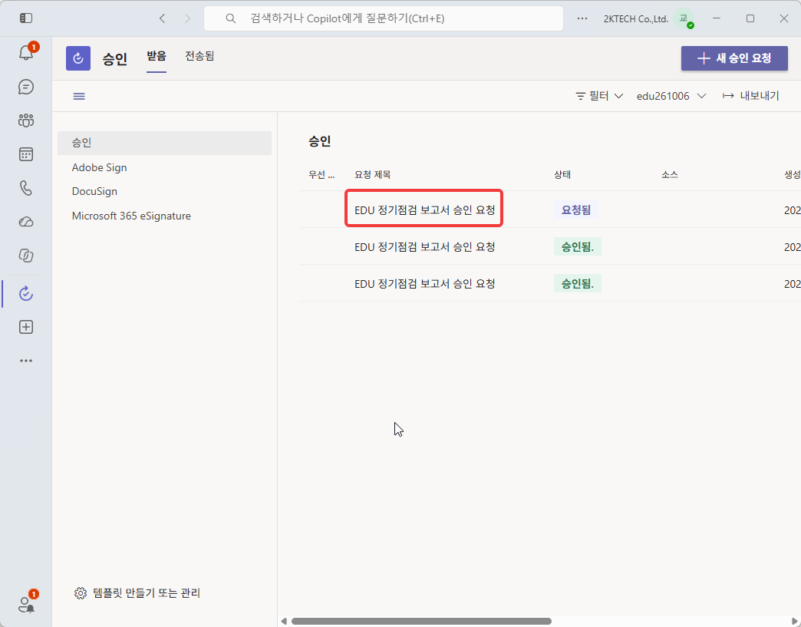801x627 pixels.
Task: Click the horizontal scrollbar thumb
Action: coord(421,622)
